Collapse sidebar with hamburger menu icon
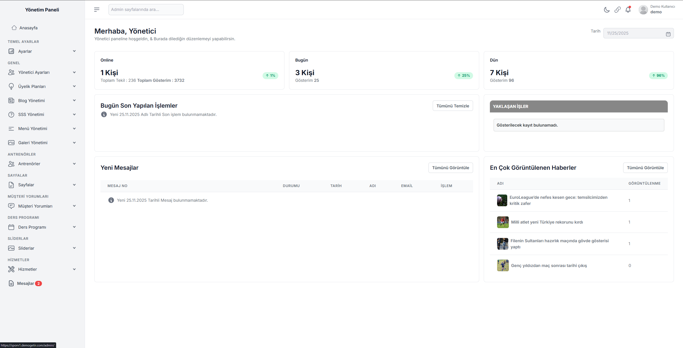The width and height of the screenshot is (683, 348). pyautogui.click(x=97, y=10)
